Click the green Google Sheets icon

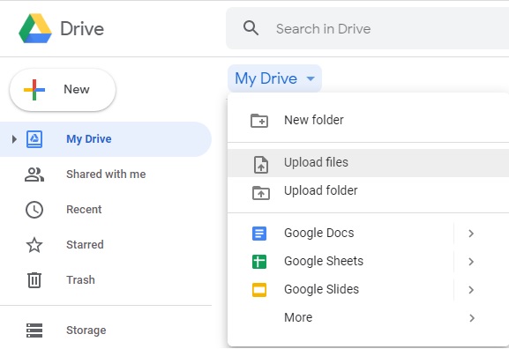pyautogui.click(x=259, y=262)
